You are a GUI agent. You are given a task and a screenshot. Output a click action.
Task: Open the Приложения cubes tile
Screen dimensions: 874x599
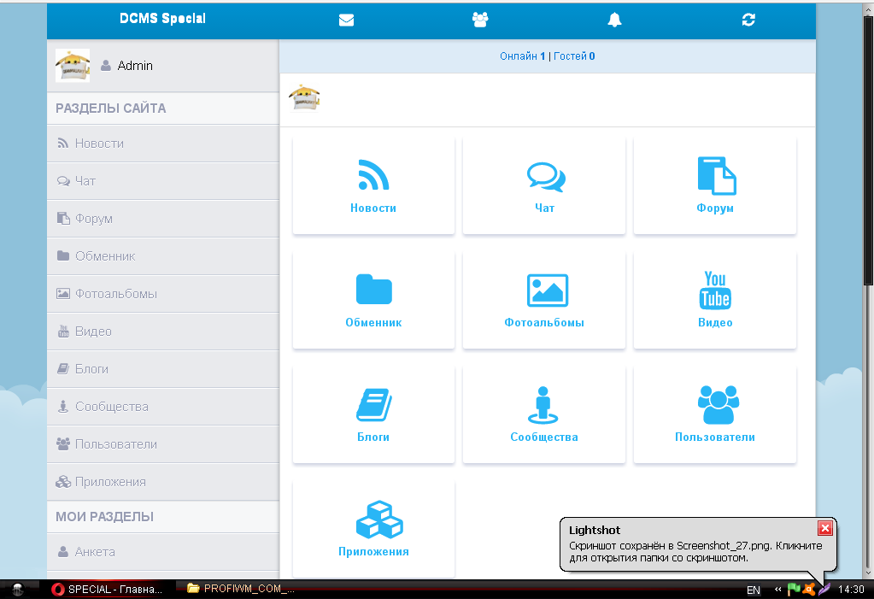click(373, 528)
